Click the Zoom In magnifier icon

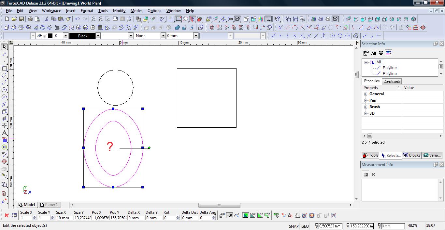click(x=94, y=19)
